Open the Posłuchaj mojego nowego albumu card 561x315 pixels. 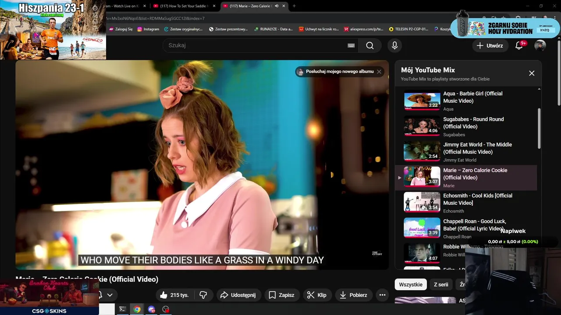pyautogui.click(x=335, y=72)
